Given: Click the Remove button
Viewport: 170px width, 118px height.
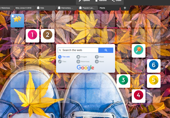Looking at the screenshot, I should pos(101,1).
